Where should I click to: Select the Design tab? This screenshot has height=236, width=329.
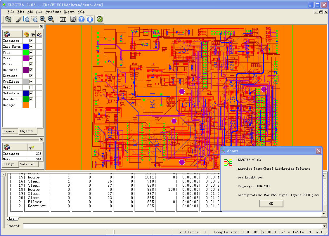[x=9, y=164]
